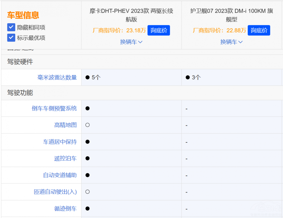Open 换辆车 dropdown under 护卫舰07
283x218 pixels.
point(231,42)
